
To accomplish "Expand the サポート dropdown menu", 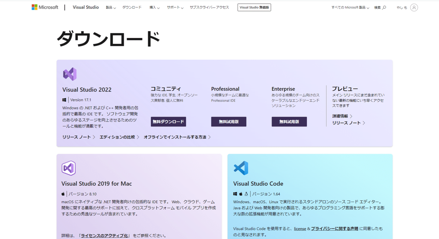I will click(175, 7).
